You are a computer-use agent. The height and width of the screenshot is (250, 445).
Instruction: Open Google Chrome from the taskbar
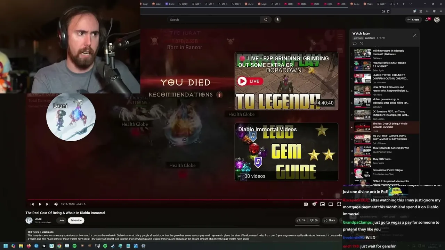tap(59, 246)
